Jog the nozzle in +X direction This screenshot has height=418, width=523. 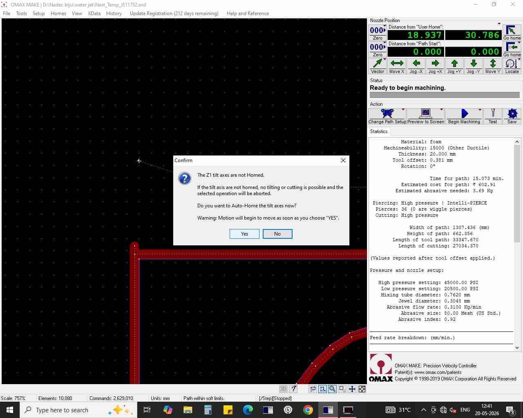[435, 66]
